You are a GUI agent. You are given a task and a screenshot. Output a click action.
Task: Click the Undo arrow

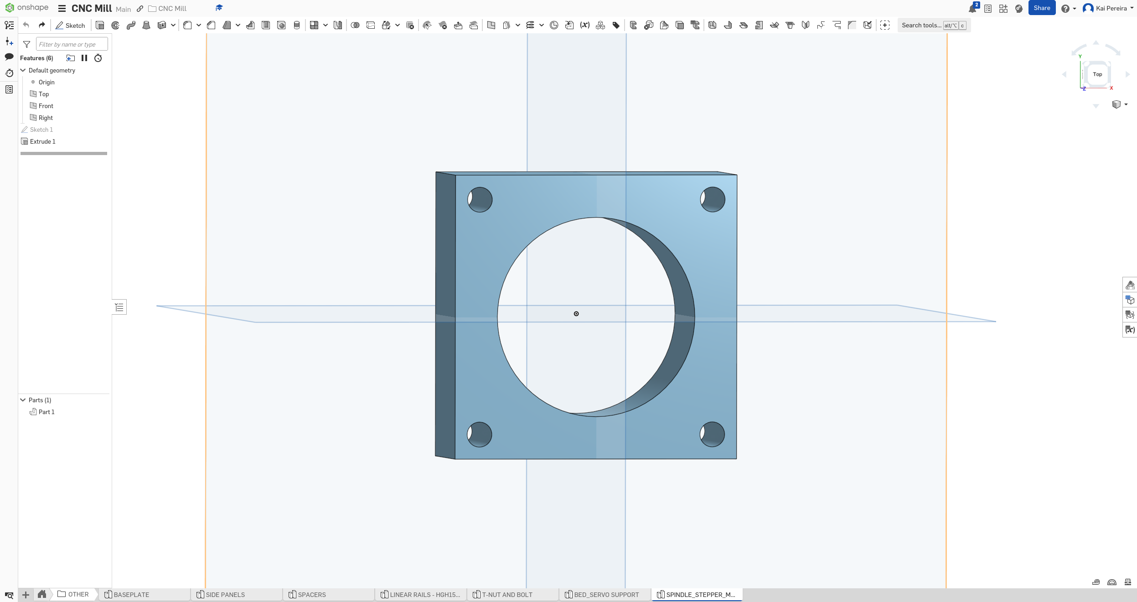click(x=26, y=25)
